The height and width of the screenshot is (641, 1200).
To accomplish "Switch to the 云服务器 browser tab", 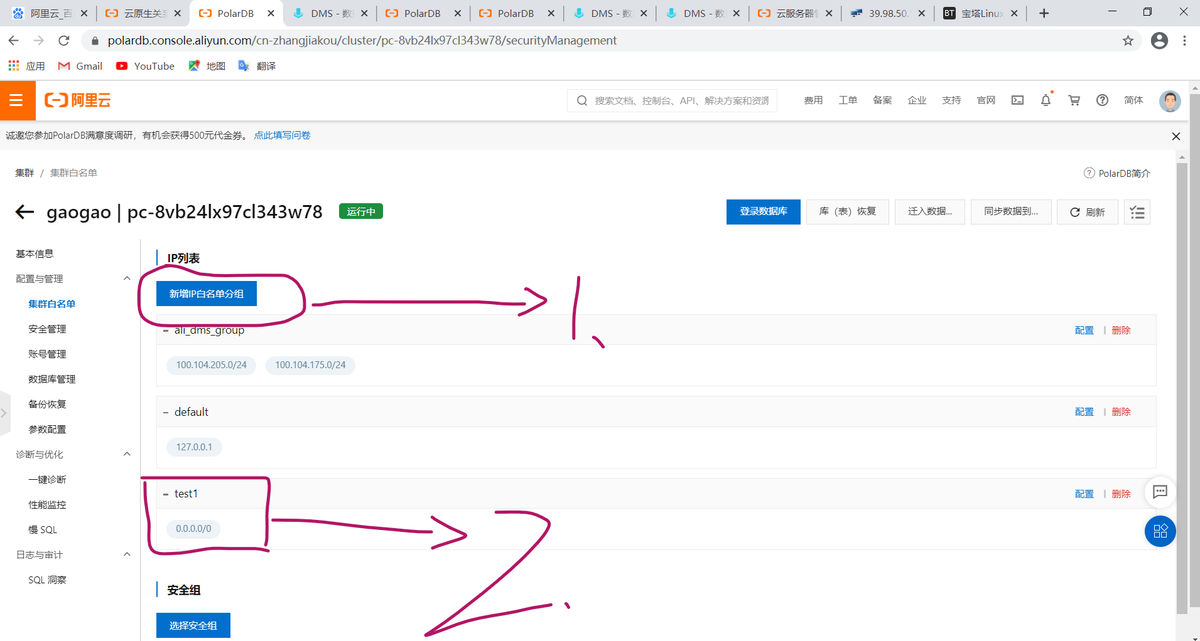I will (x=795, y=13).
